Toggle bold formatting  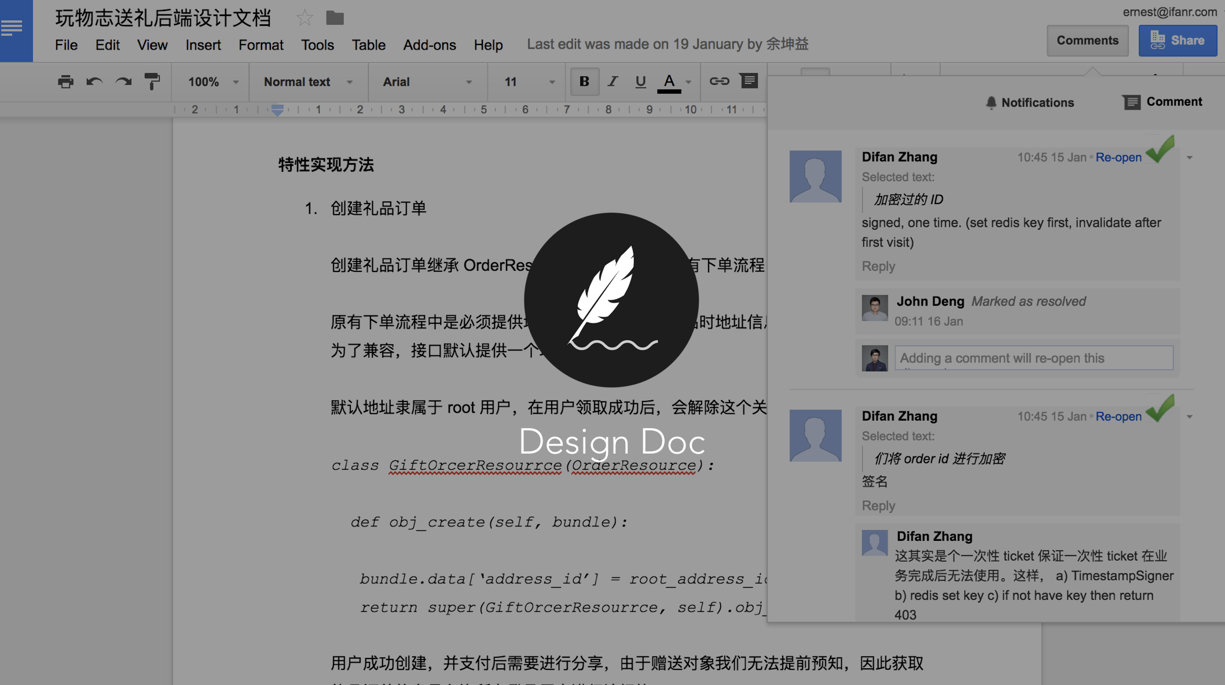[584, 82]
